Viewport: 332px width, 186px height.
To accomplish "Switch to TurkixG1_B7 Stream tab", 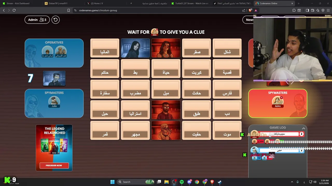I will (192, 3).
